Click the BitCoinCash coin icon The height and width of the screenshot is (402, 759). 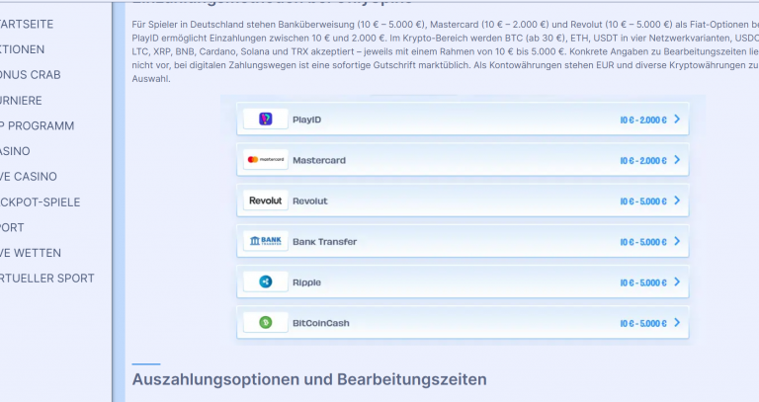[265, 322]
